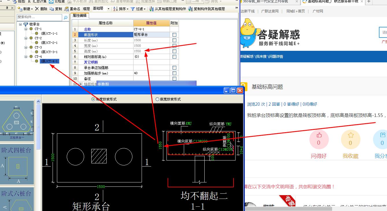Select the 三桩承台 shape thumbnail
The height and width of the screenshot is (211, 387).
point(17,120)
